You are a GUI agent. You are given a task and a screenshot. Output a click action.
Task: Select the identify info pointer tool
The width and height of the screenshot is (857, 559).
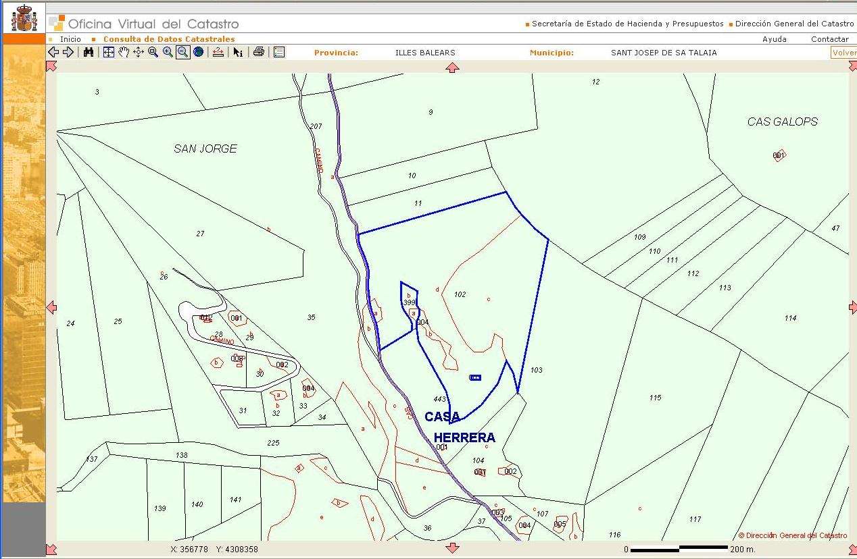238,52
